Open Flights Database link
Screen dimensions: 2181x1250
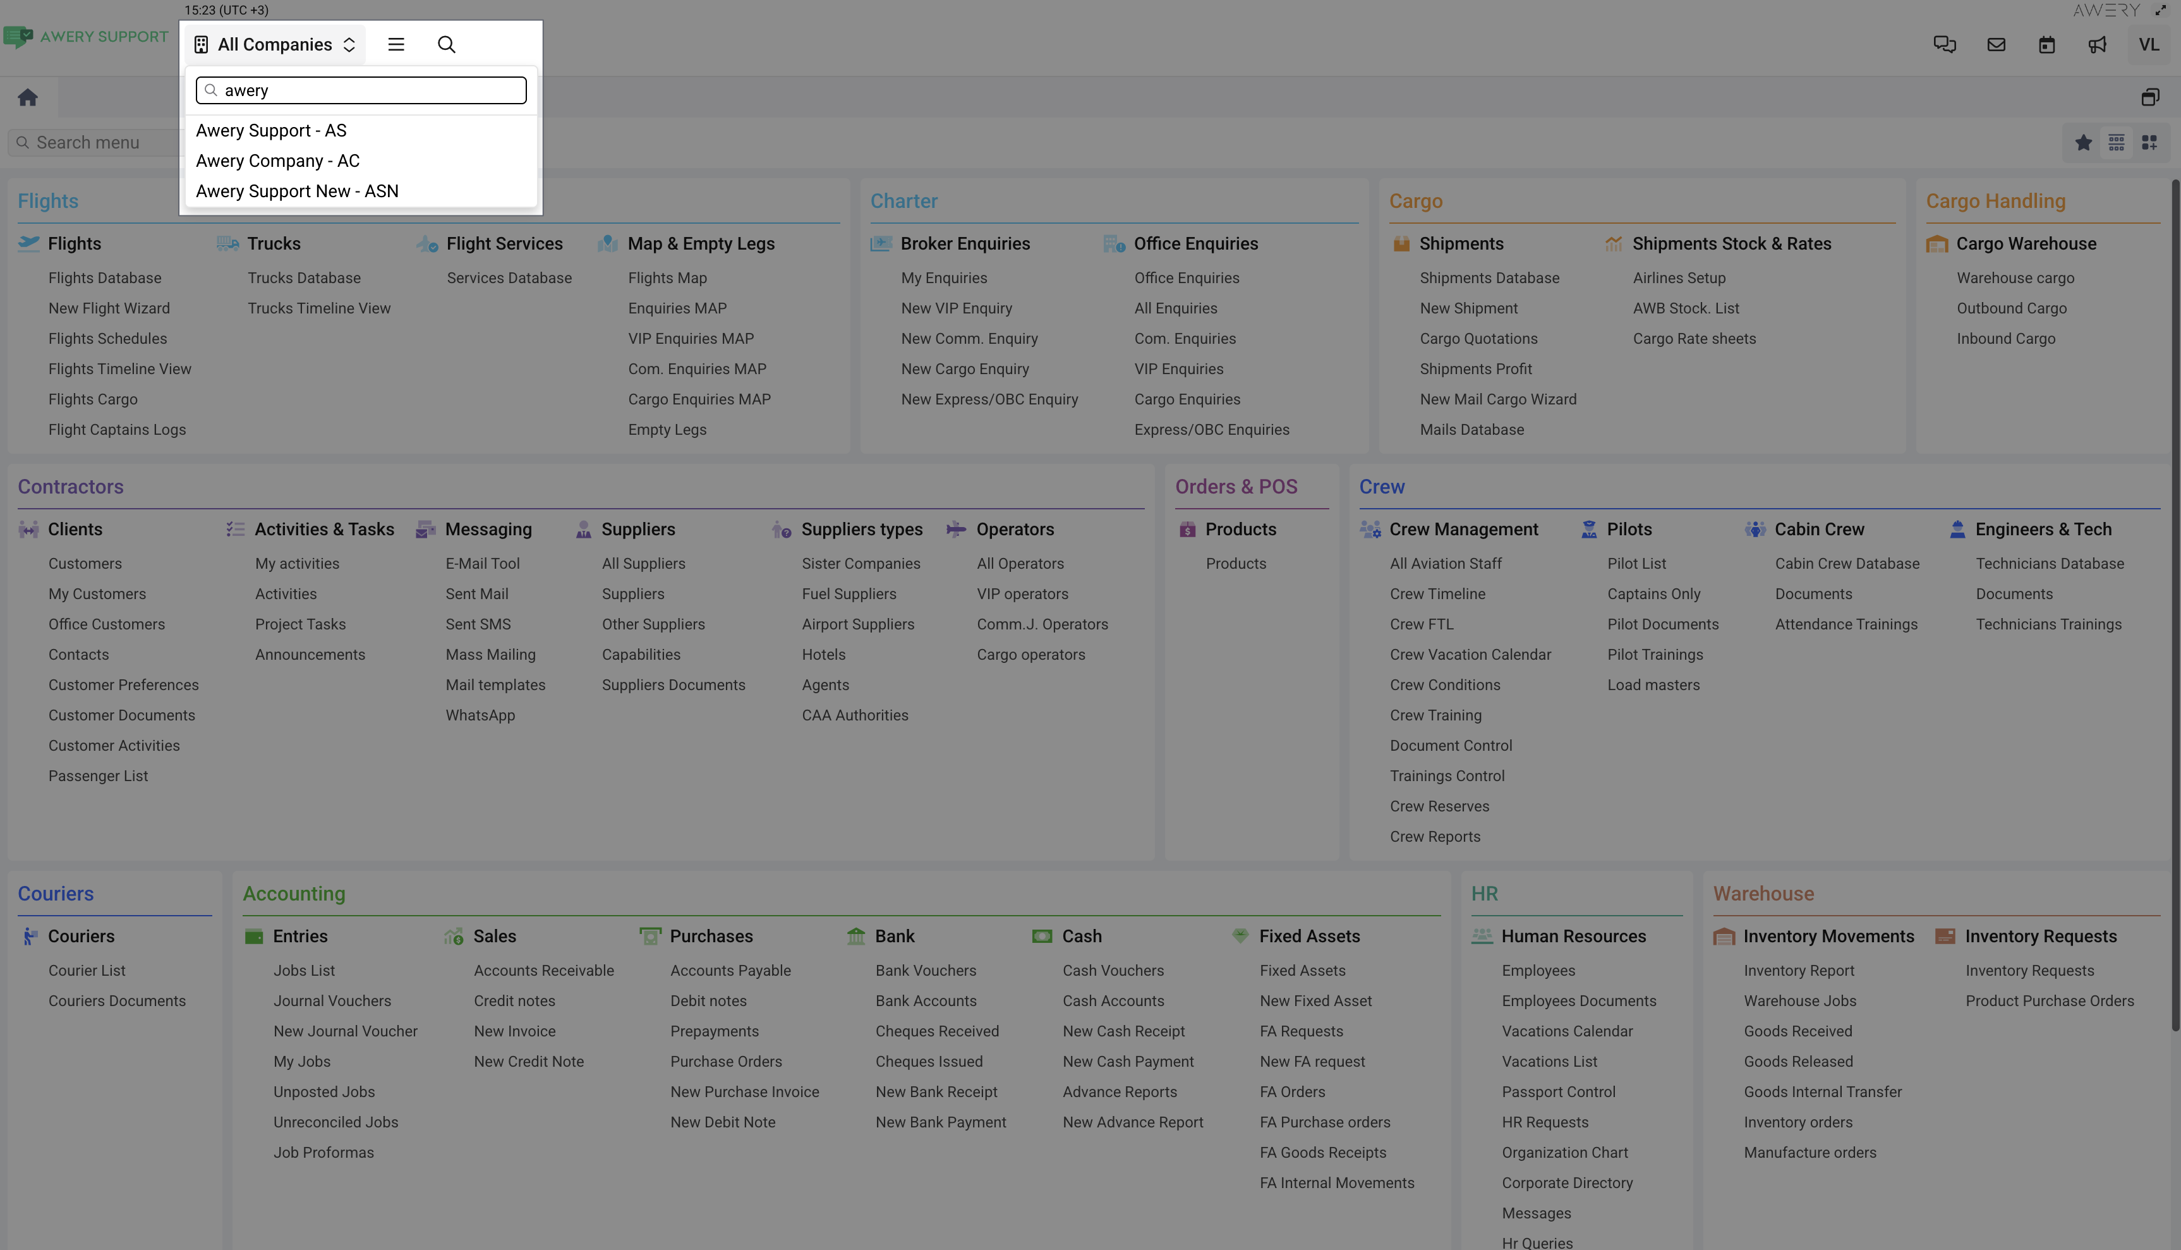pos(105,278)
